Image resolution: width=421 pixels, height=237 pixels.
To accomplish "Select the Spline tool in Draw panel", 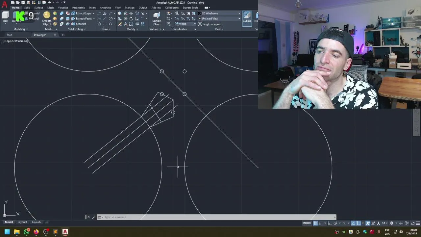I will click(x=99, y=18).
